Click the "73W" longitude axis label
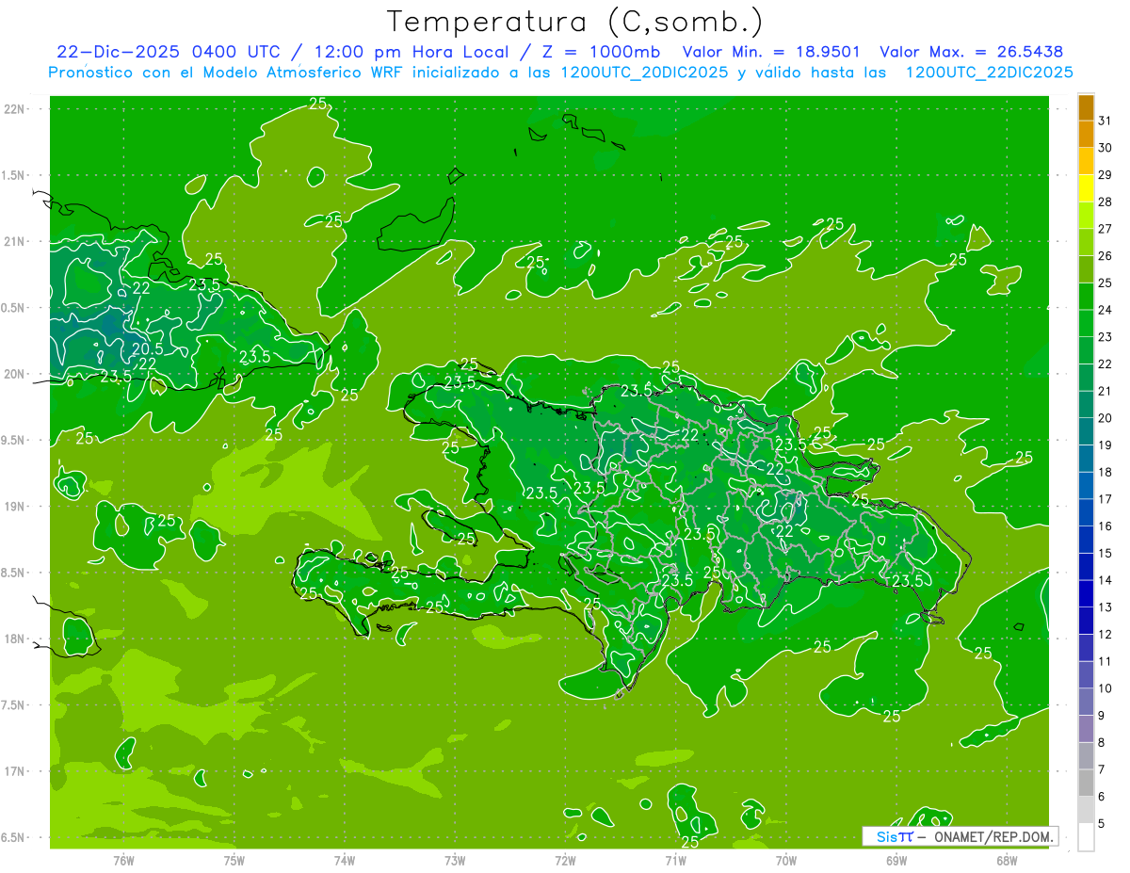Screen dimensions: 1130x873 pyautogui.click(x=455, y=861)
